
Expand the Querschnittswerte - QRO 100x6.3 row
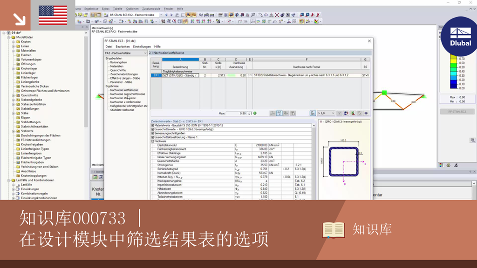(153, 129)
